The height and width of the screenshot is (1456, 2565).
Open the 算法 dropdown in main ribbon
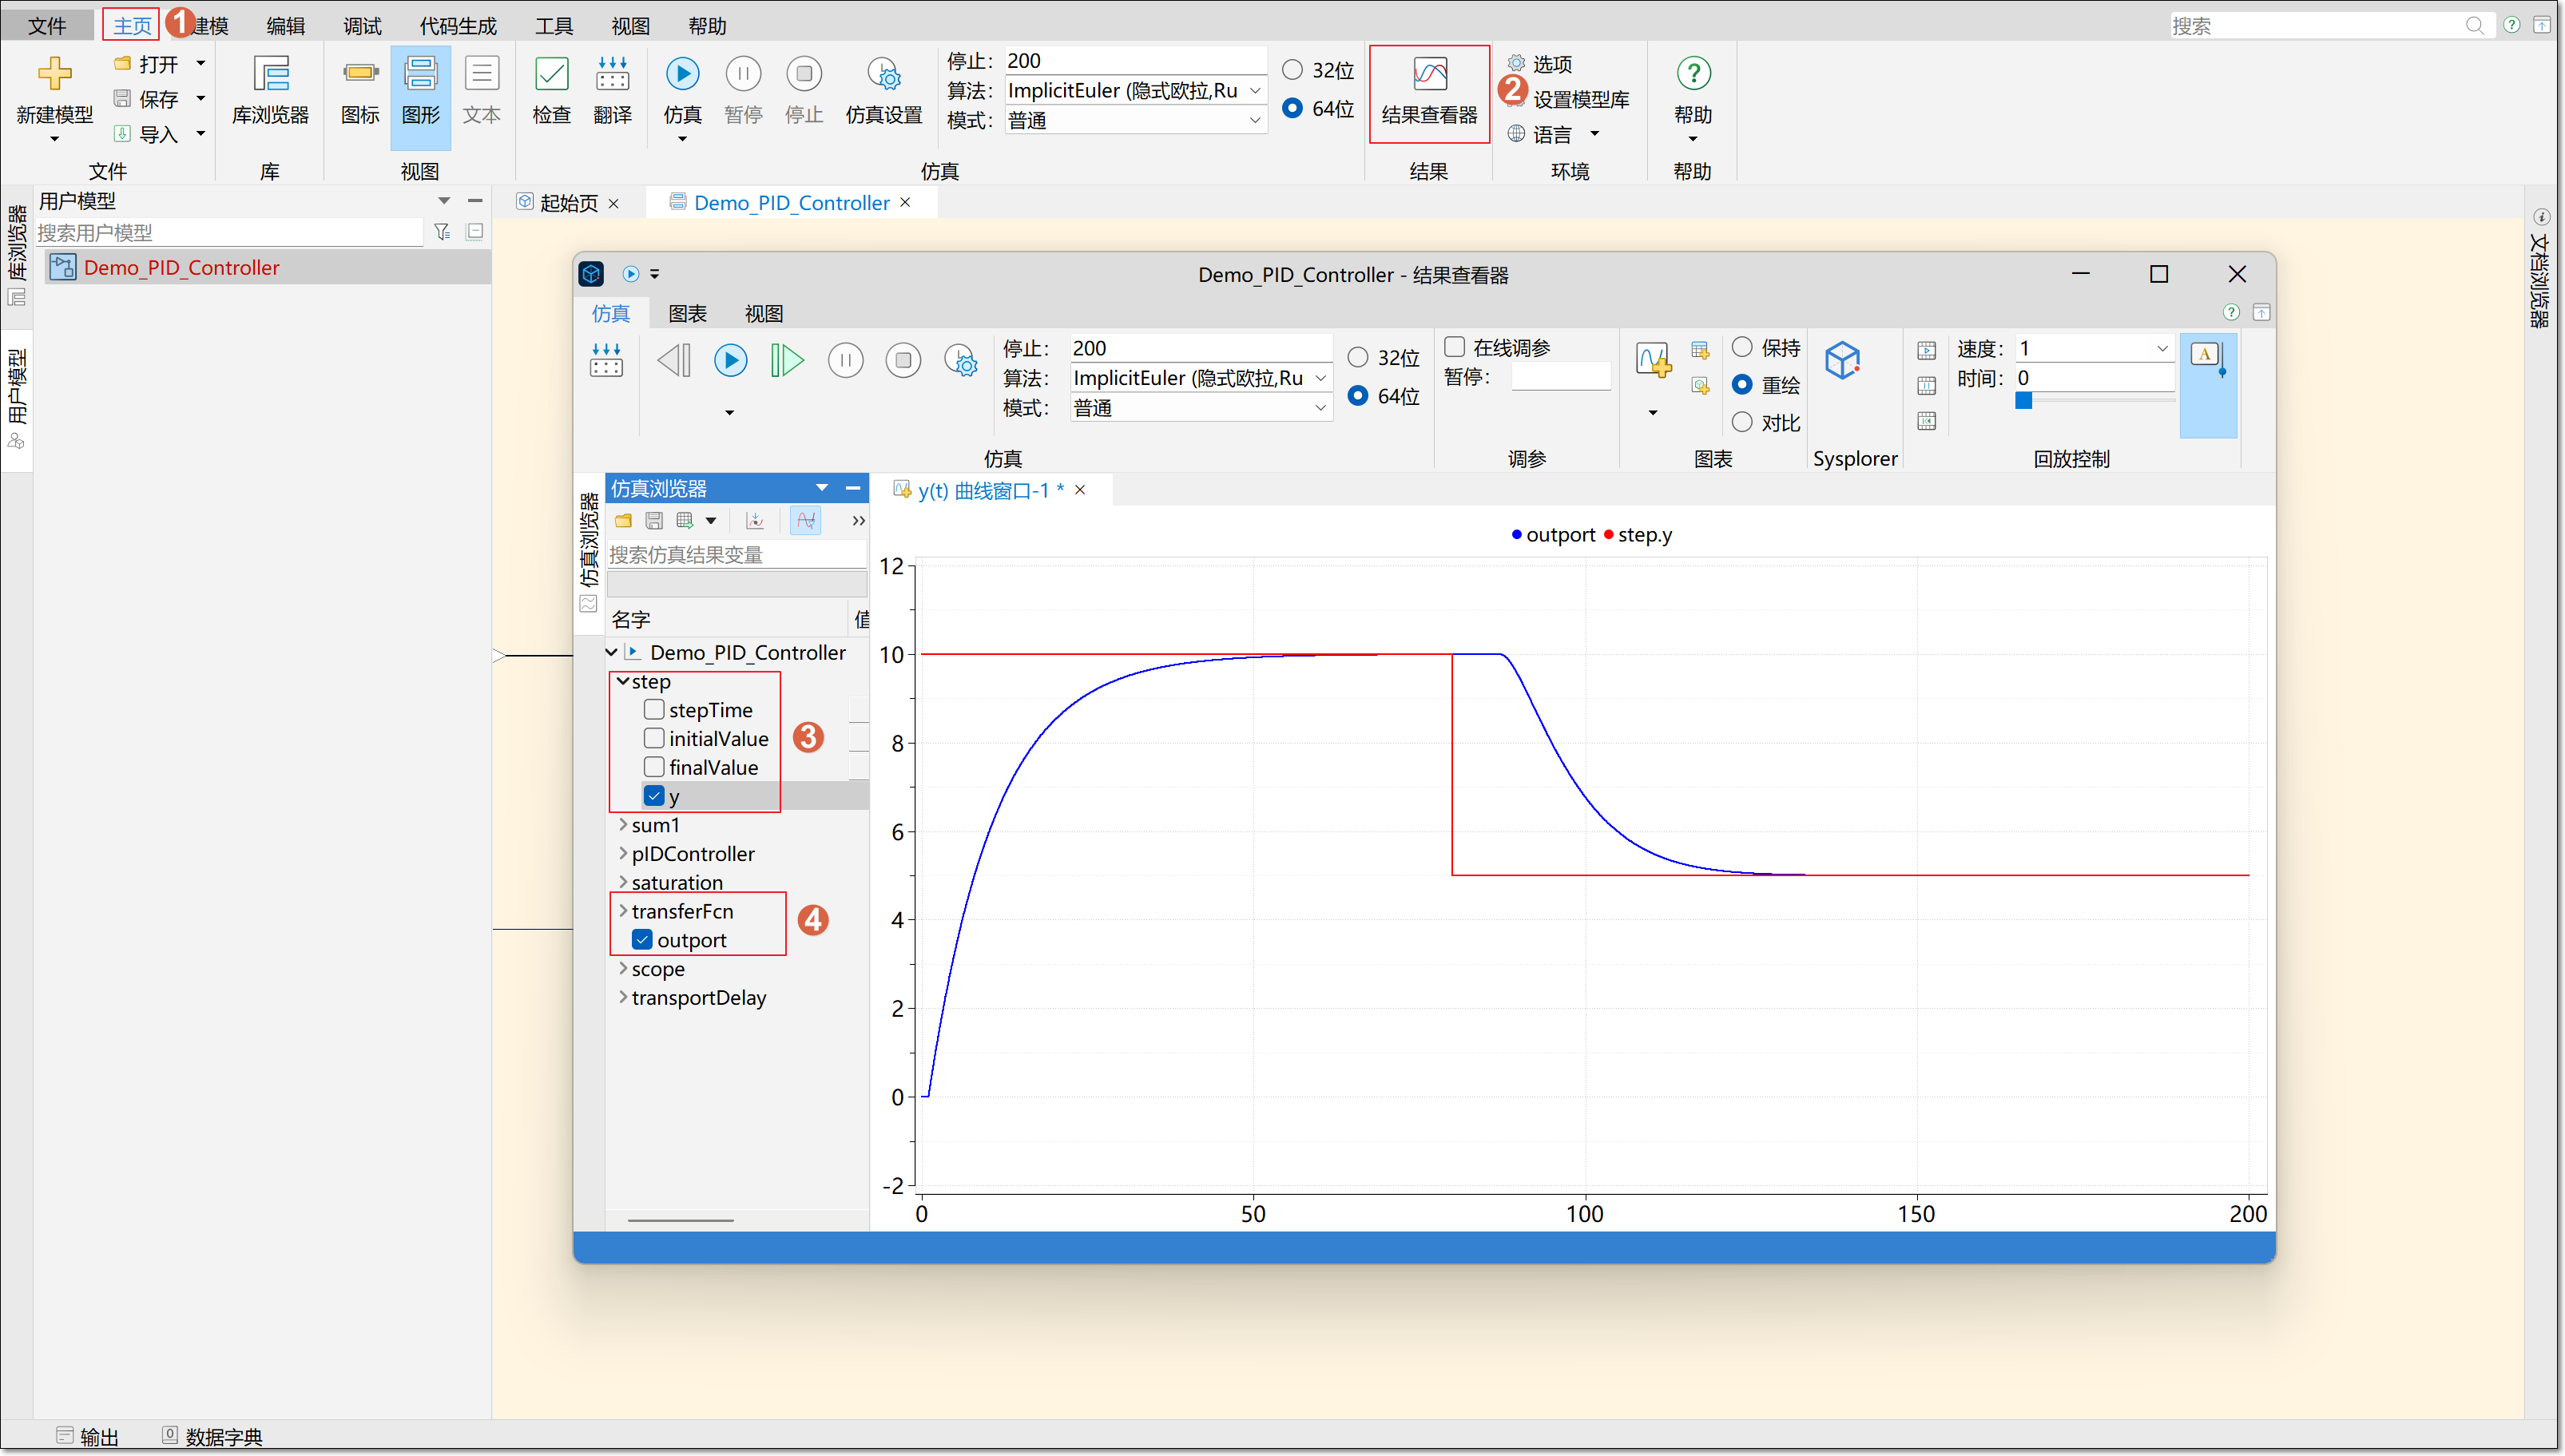(x=1255, y=91)
